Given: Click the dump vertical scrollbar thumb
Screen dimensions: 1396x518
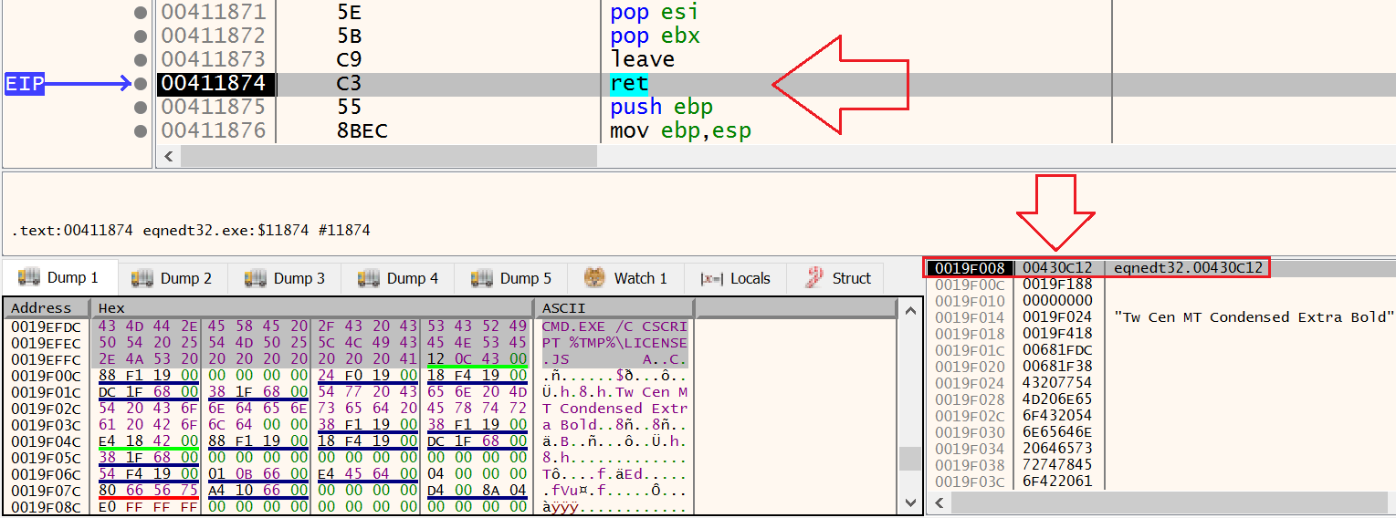Looking at the screenshot, I should 910,458.
